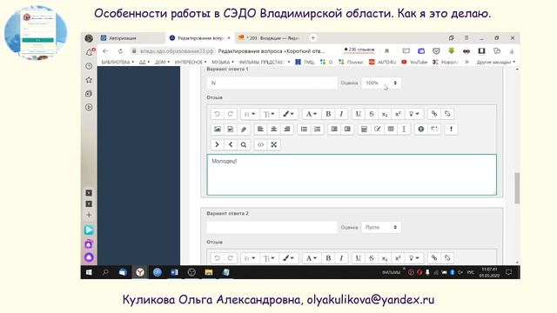Apply subscript in answer 1 feedback editor
This screenshot has height=313, width=557.
385,114
